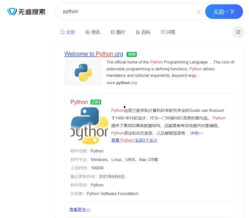The width and height of the screenshot is (249, 218).
Task: Click the Guido van Rossum description paragraph
Action: click(x=168, y=121)
